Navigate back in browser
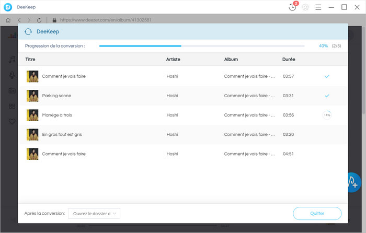The width and height of the screenshot is (366, 233). point(19,20)
